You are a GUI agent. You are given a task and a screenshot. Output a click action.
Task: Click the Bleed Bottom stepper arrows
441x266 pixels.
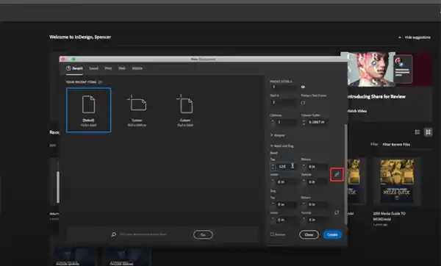pos(304,167)
